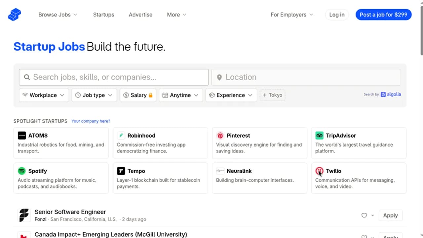The height and width of the screenshot is (238, 423).
Task: Click the TripAdvisor owl icon
Action: tap(319, 136)
